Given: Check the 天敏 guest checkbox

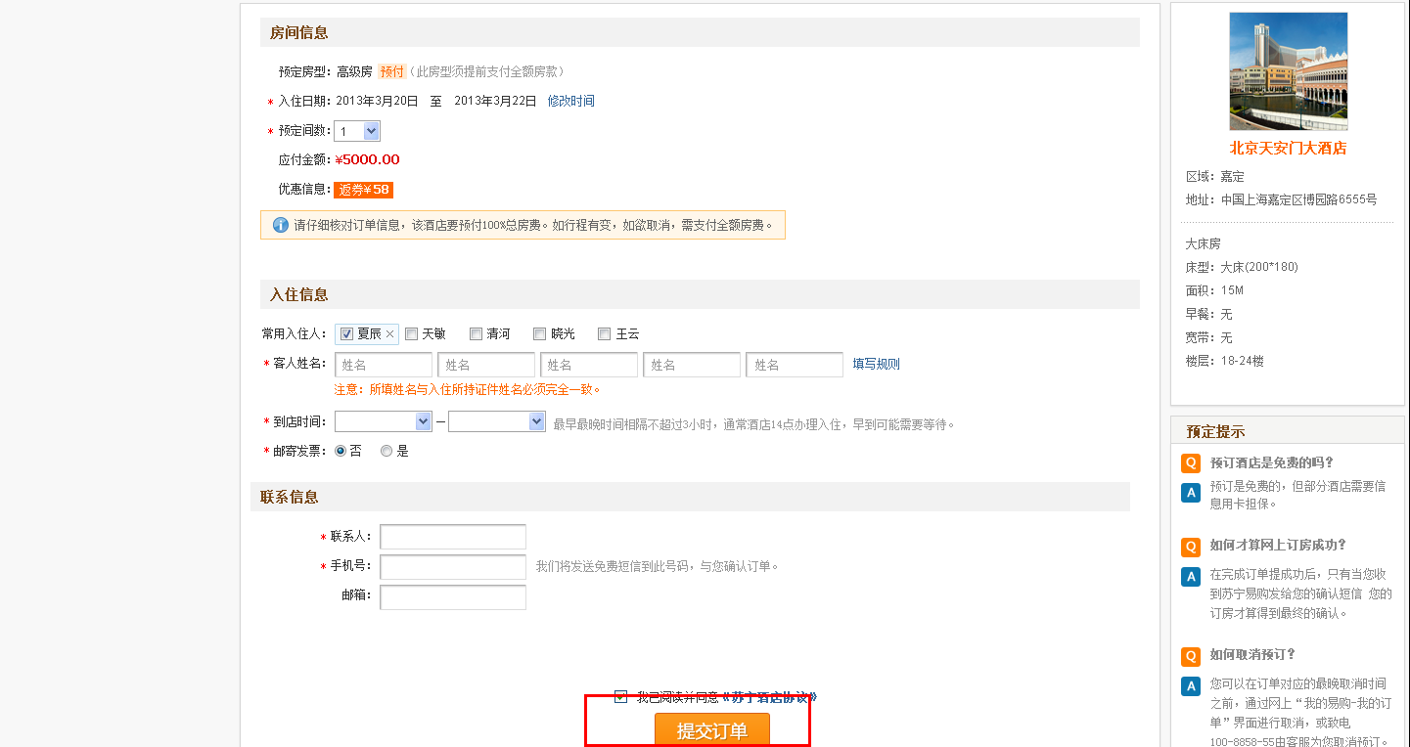Looking at the screenshot, I should [412, 334].
